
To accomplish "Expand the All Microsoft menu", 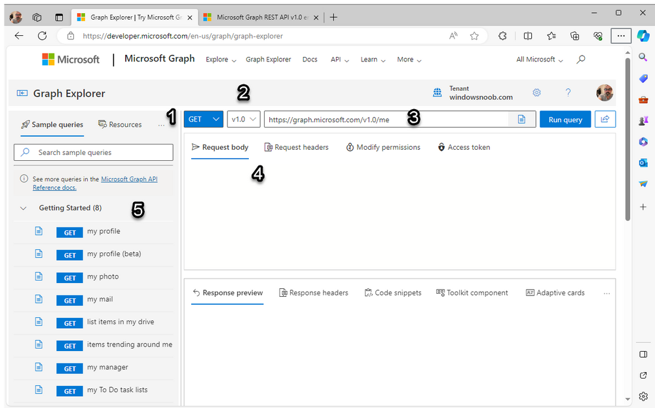I will (x=540, y=59).
